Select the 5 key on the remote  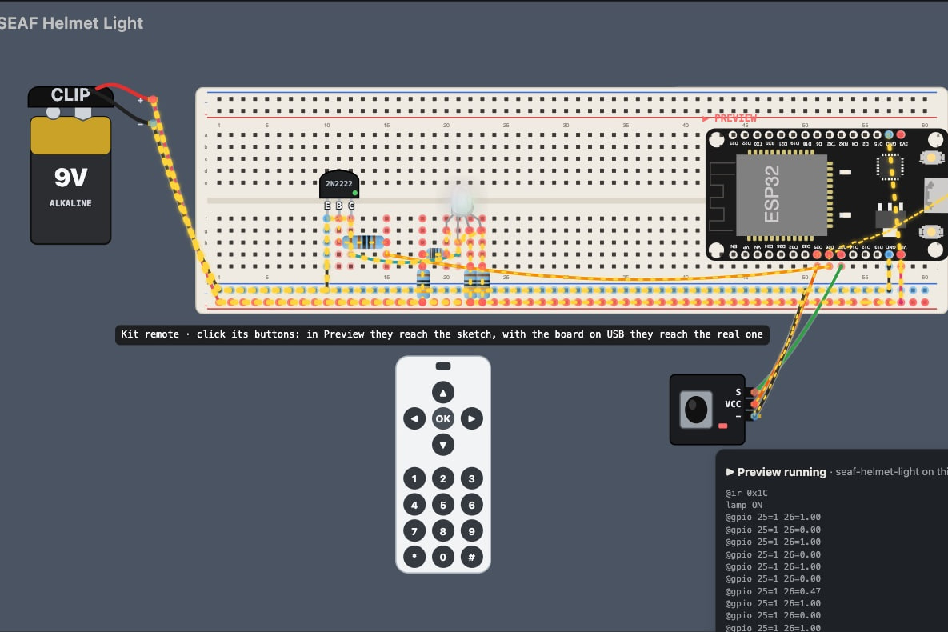click(x=443, y=505)
